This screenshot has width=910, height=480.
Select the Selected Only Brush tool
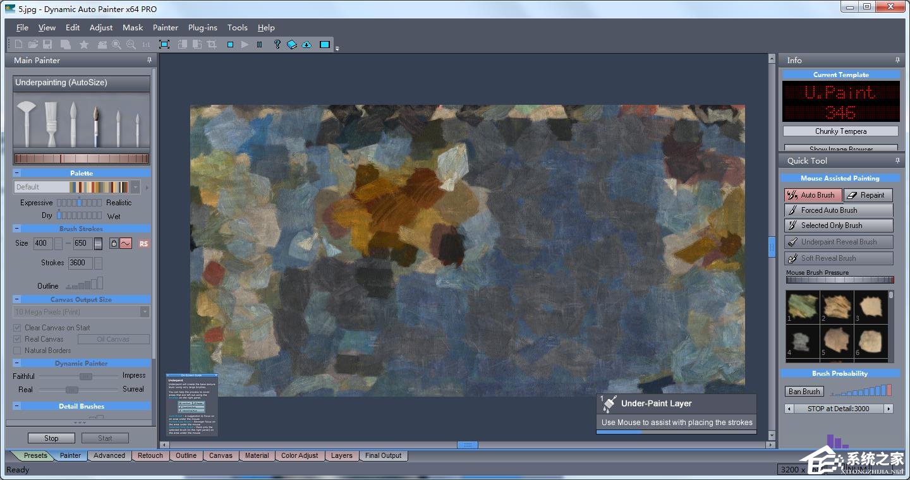click(839, 225)
